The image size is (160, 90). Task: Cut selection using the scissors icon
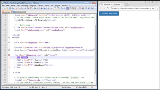pos(25,8)
